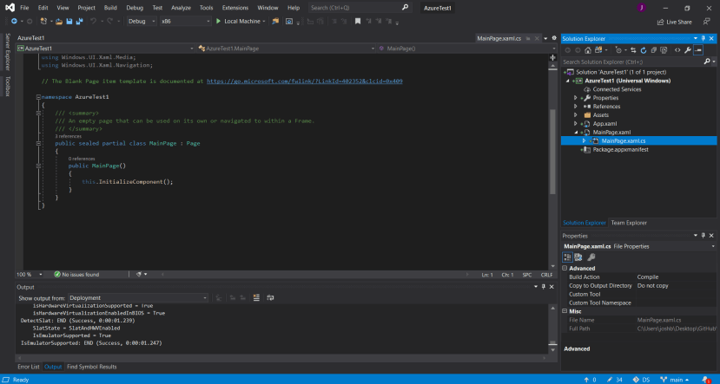720x384 pixels.
Task: Open the Analyze menu
Action: pos(181,8)
